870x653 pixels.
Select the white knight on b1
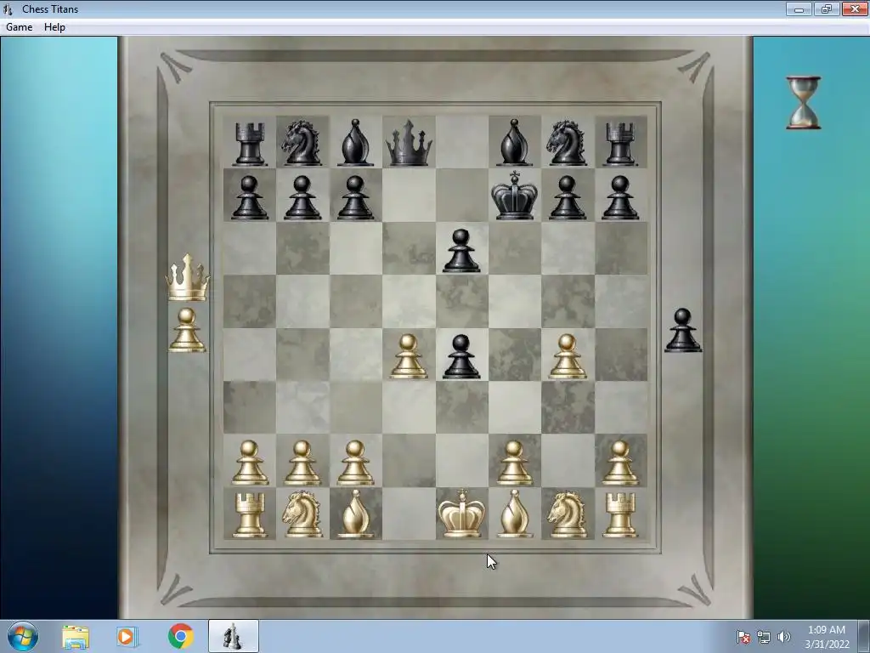tap(302, 514)
